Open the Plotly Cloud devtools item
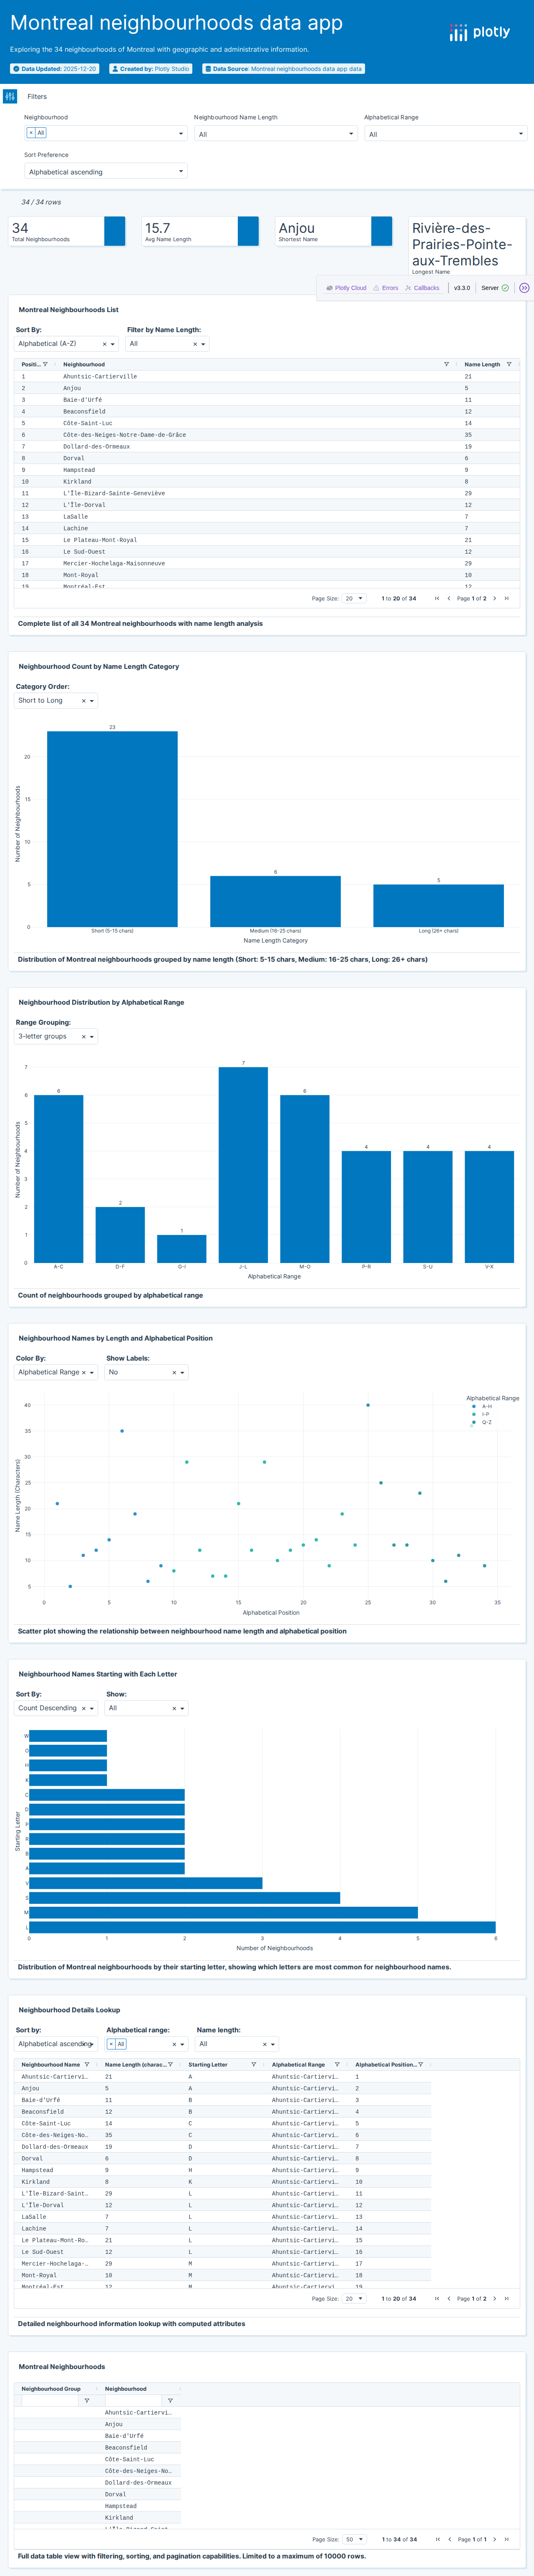Viewport: 534px width, 2576px height. tap(346, 288)
